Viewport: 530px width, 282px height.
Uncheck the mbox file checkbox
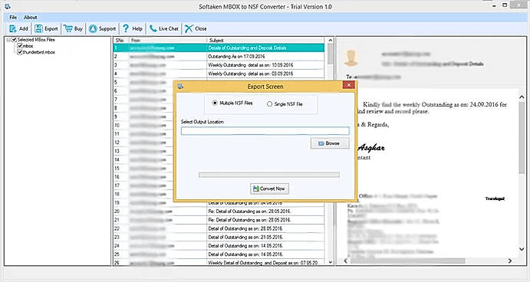point(20,46)
